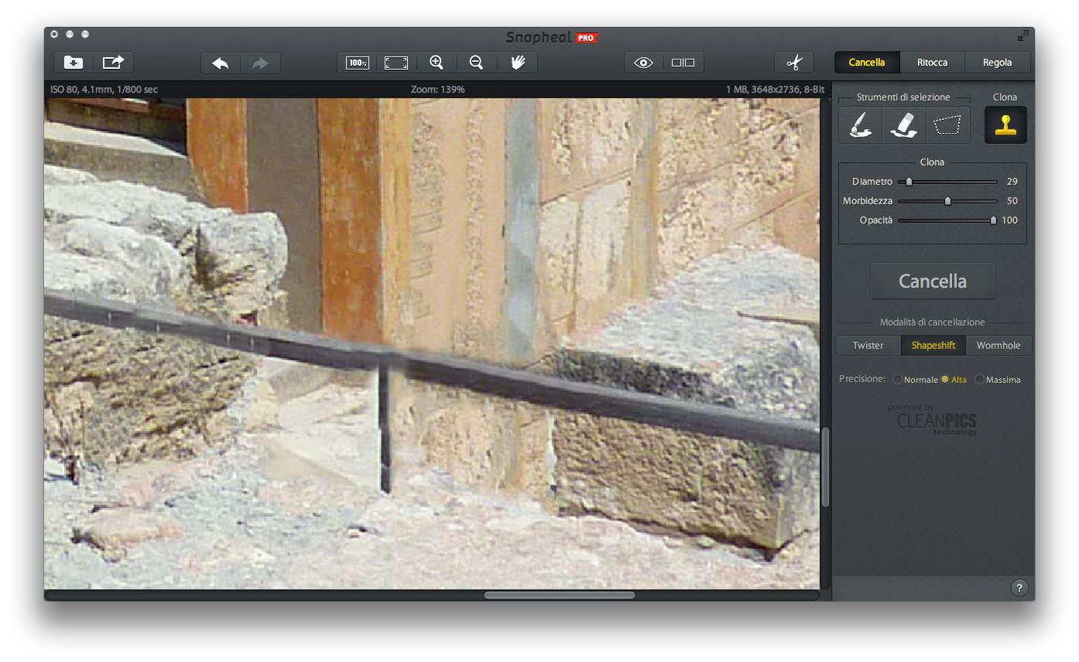Click the large Cancella erase button
The image size is (1079, 662).
pyautogui.click(x=933, y=282)
